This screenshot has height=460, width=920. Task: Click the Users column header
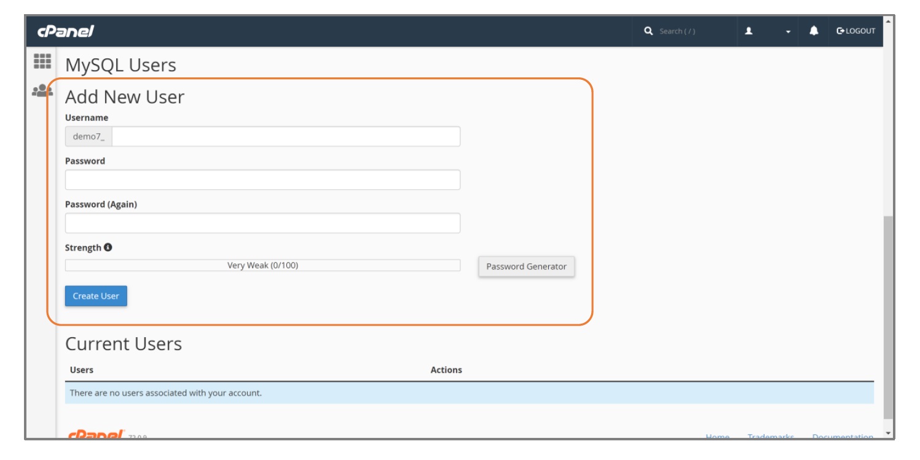pos(82,370)
